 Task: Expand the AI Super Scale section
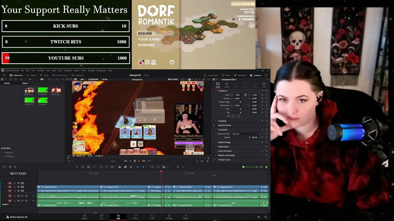tap(224, 160)
